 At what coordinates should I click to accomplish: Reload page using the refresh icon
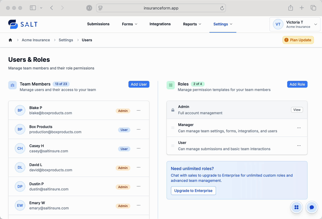tap(222, 8)
